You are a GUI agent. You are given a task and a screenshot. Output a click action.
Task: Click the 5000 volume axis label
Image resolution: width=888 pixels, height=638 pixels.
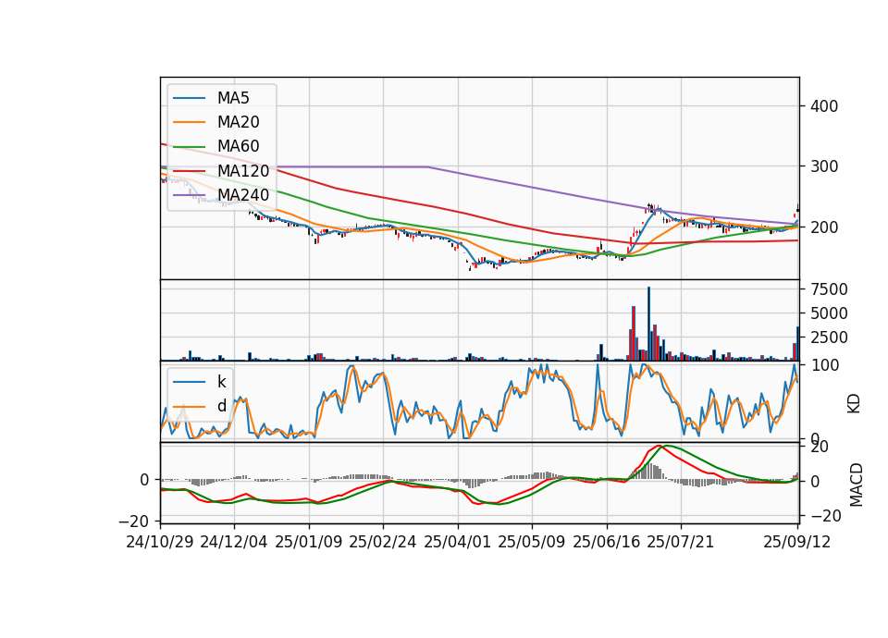pos(829,313)
